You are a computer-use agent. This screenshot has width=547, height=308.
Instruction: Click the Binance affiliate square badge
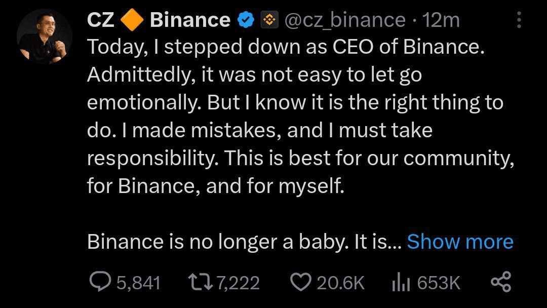tap(270, 19)
